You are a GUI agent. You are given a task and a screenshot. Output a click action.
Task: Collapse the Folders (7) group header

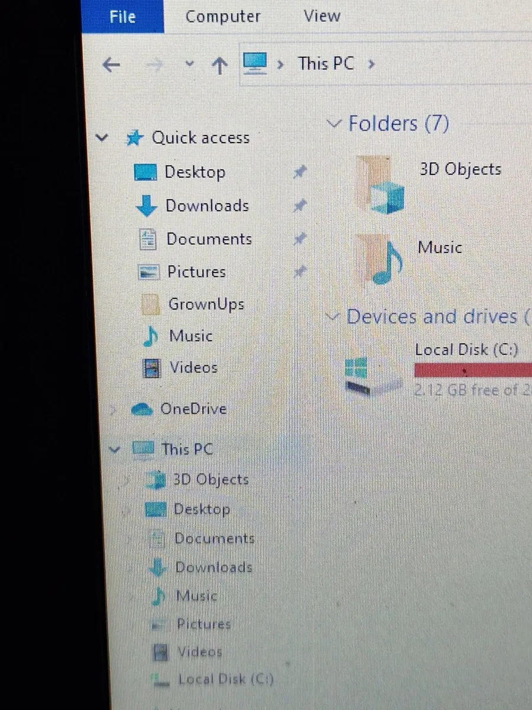click(x=334, y=123)
